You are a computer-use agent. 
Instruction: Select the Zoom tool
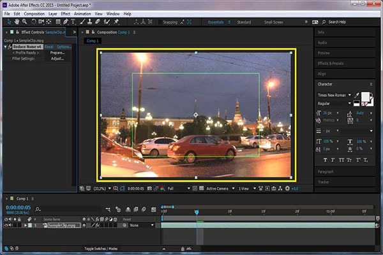pyautogui.click(x=24, y=22)
